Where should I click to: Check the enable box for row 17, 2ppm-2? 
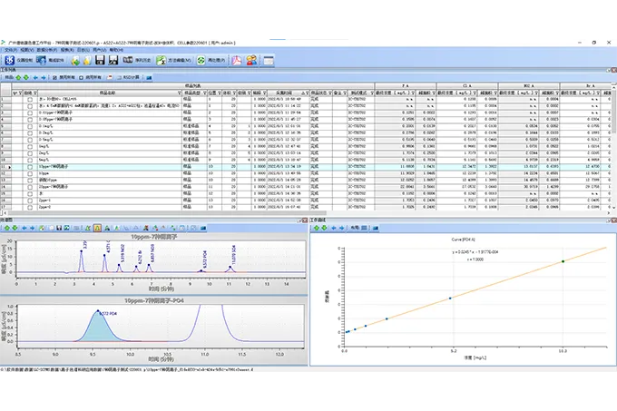click(x=30, y=207)
